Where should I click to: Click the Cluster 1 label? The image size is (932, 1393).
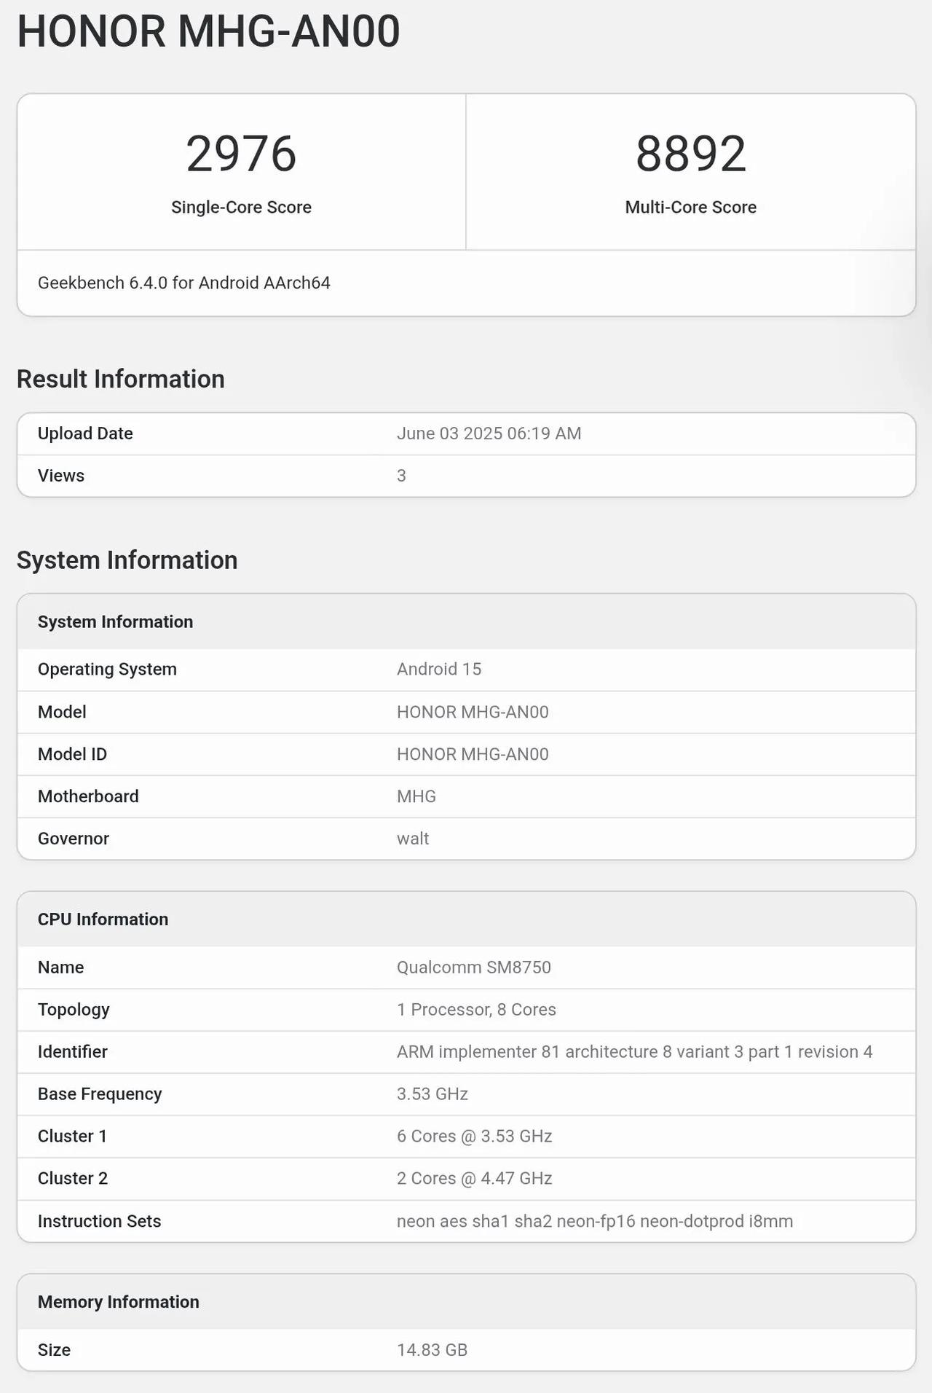[x=73, y=1137]
